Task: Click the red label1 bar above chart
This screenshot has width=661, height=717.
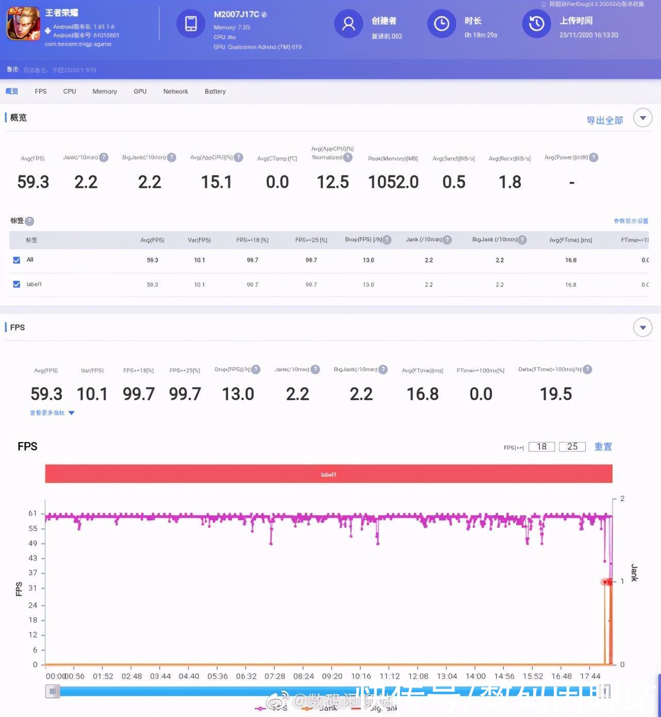Action: (328, 474)
